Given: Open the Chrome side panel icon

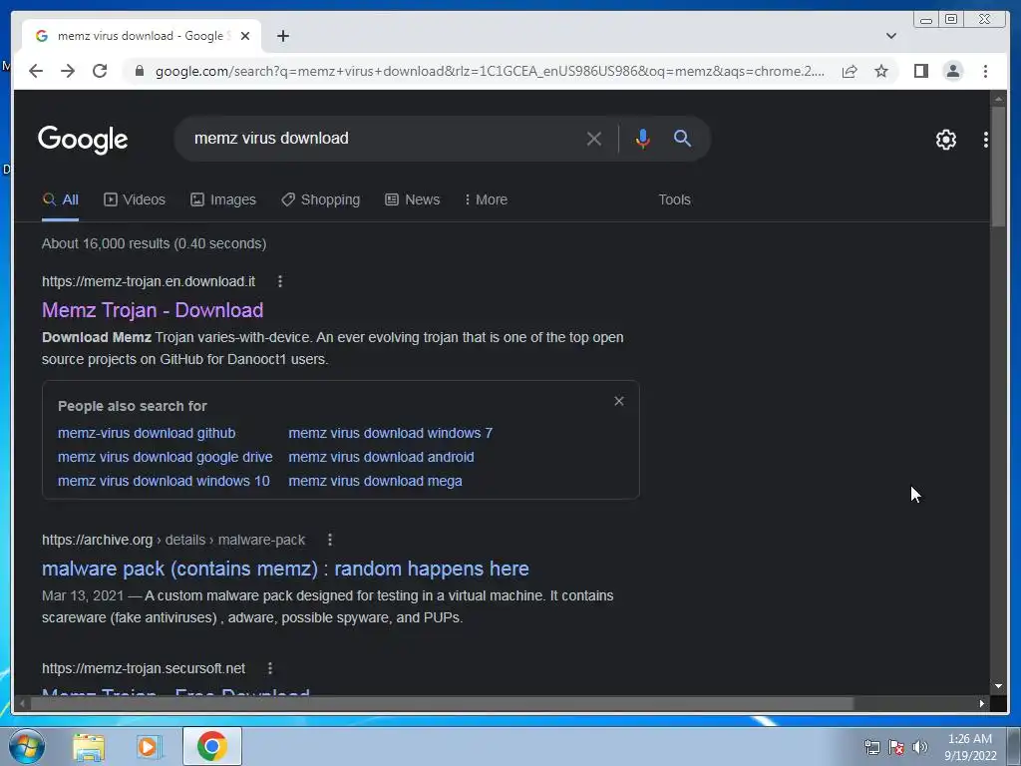Looking at the screenshot, I should [x=920, y=71].
